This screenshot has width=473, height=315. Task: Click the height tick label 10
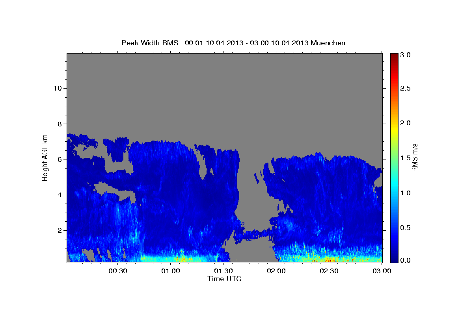point(58,88)
